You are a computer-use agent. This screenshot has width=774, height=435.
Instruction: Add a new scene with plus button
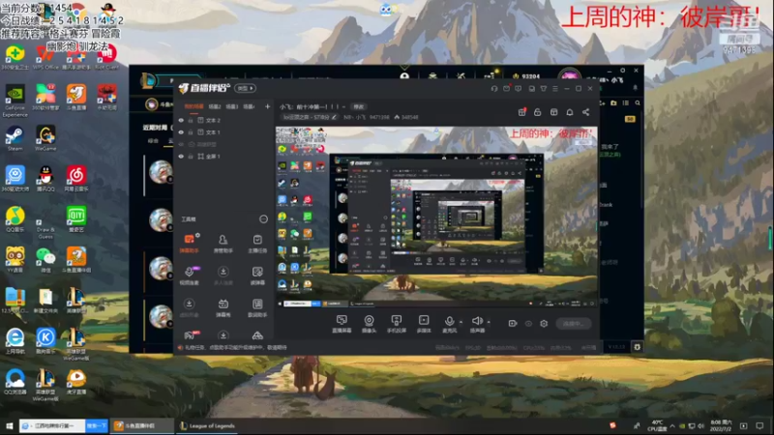click(268, 106)
